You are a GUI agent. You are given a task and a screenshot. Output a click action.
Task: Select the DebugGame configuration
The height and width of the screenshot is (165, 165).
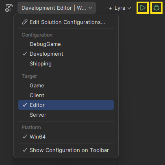66,44
